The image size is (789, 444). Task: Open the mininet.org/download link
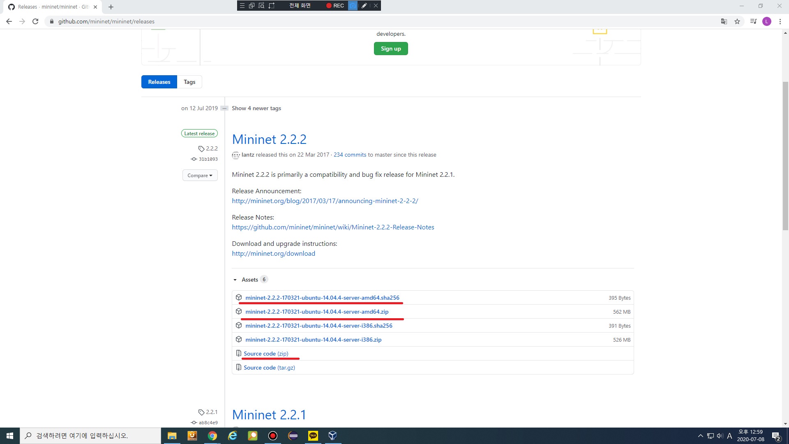pyautogui.click(x=274, y=254)
